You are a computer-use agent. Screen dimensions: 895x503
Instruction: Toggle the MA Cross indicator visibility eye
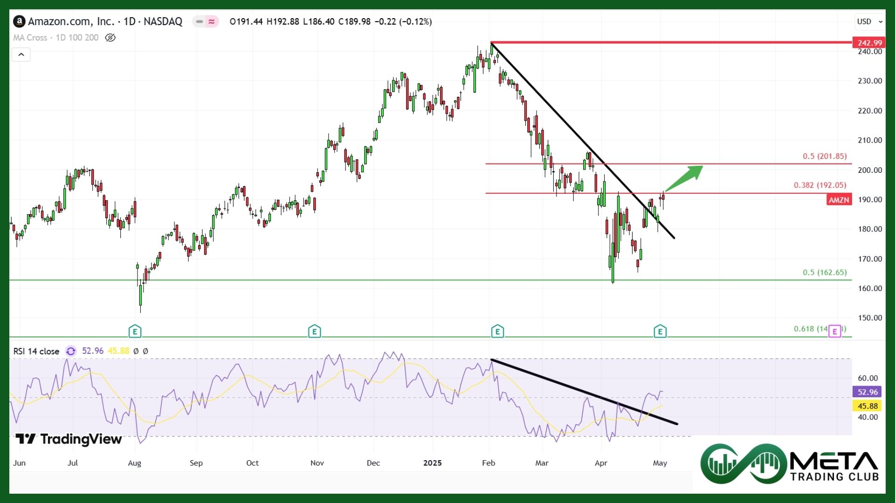[x=110, y=38]
